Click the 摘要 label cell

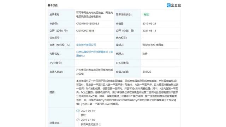point(61,92)
